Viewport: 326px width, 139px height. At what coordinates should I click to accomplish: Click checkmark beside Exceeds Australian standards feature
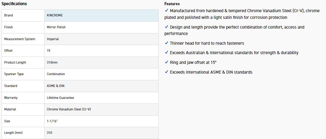pyautogui.click(x=167, y=53)
